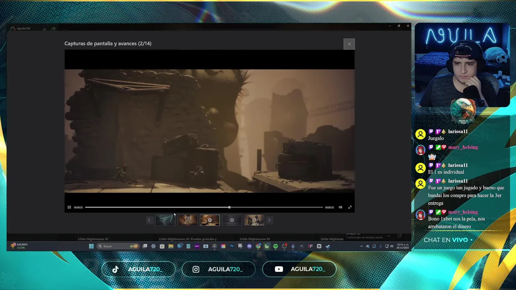Open Google Chrome from the taskbar
This screenshot has width=516, height=290.
pyautogui.click(x=258, y=246)
